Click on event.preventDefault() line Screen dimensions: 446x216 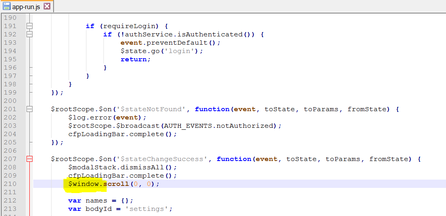(x=170, y=43)
